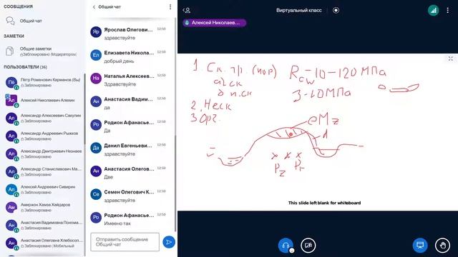Click Данил Евгеньевич's chat avatar
Screen dimensions: 458x257
click(x=96, y=148)
